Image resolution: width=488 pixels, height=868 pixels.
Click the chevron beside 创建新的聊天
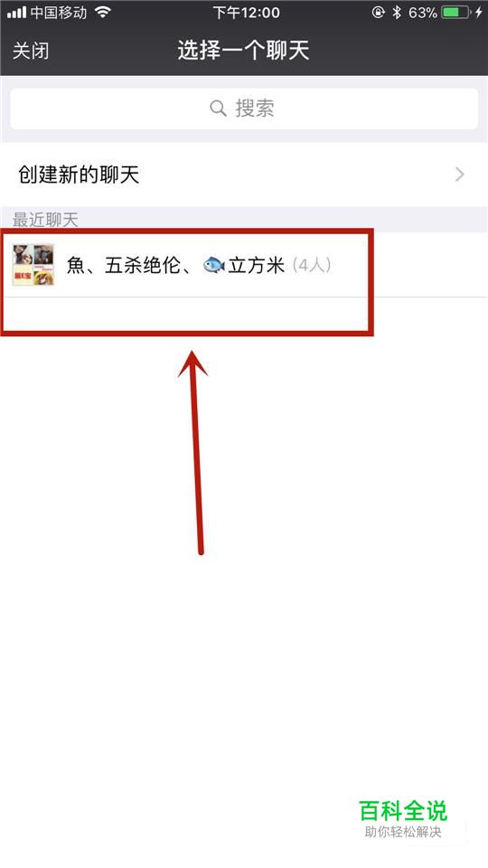(459, 175)
